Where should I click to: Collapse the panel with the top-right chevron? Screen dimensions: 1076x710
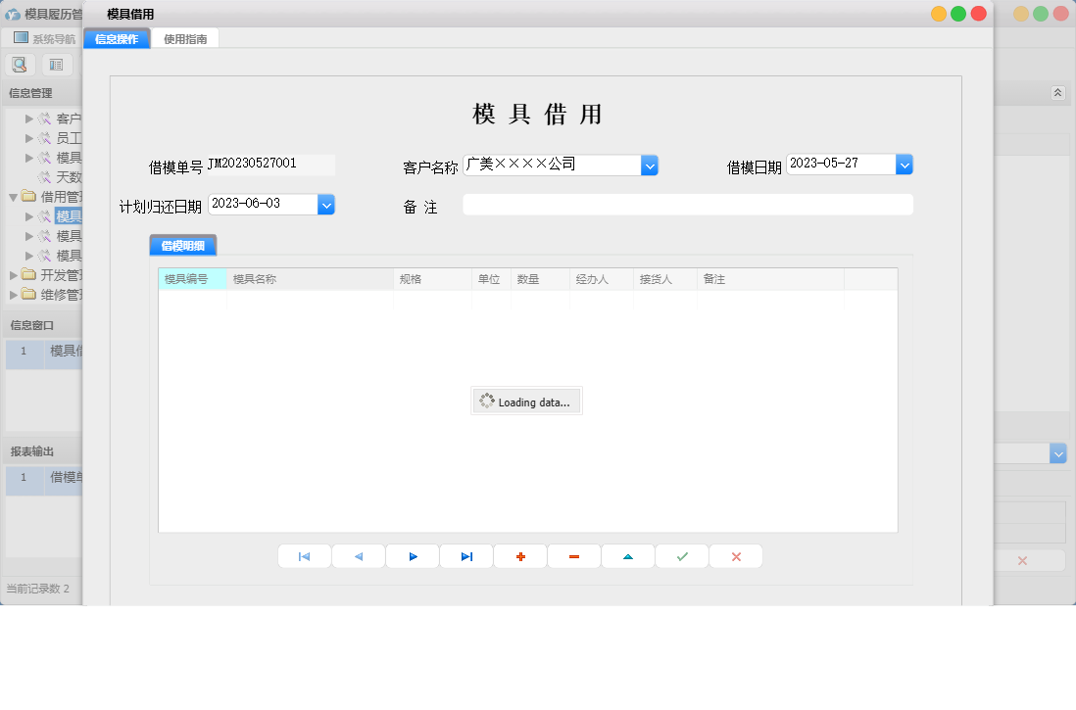tap(1057, 92)
